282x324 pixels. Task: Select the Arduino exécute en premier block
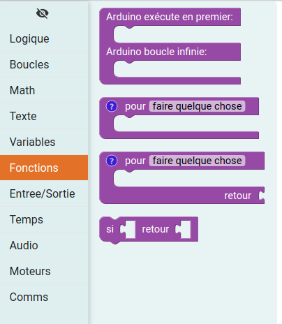170,17
